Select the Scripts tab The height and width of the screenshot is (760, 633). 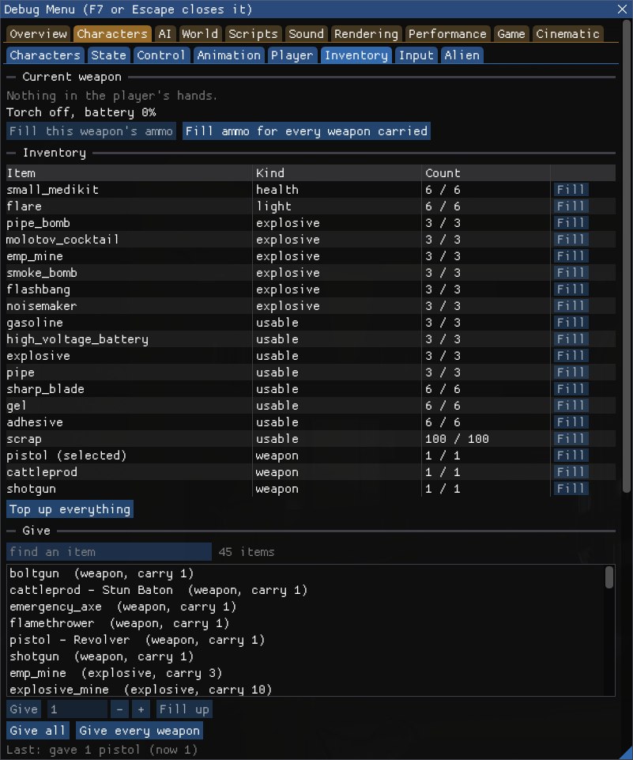[254, 34]
